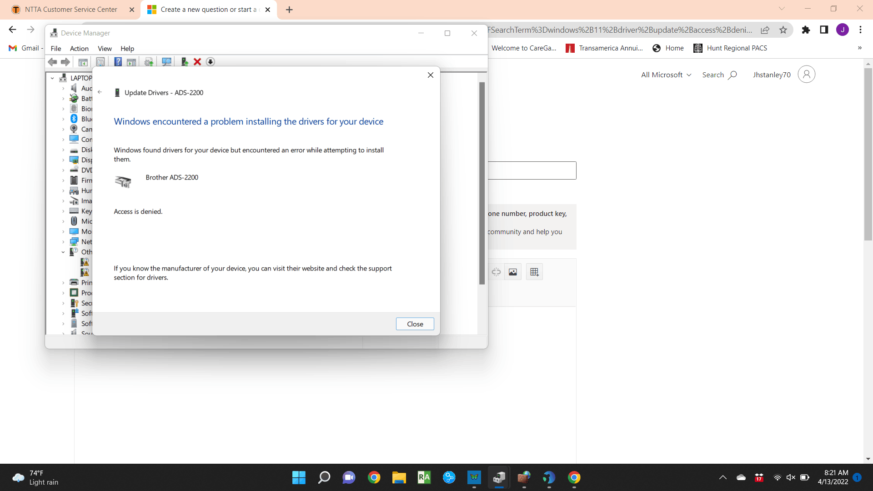Open the Action menu in Device Manager
Screen dimensions: 873x491
[x=79, y=49]
